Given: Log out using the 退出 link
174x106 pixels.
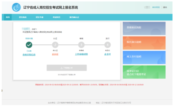Looking at the screenshot, I should (x=165, y=7).
